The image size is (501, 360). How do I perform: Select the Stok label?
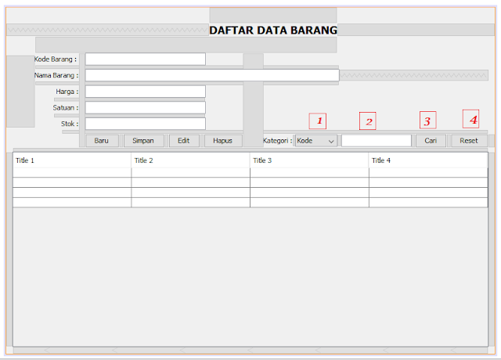click(x=70, y=124)
